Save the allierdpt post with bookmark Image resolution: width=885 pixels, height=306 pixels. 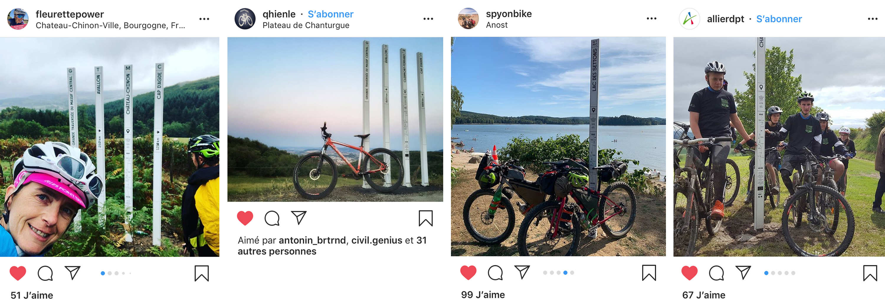click(870, 273)
